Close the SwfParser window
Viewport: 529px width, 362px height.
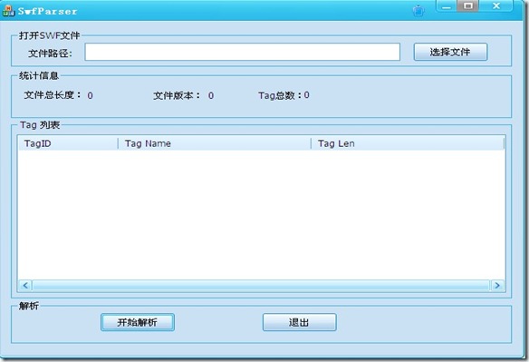click(x=496, y=6)
